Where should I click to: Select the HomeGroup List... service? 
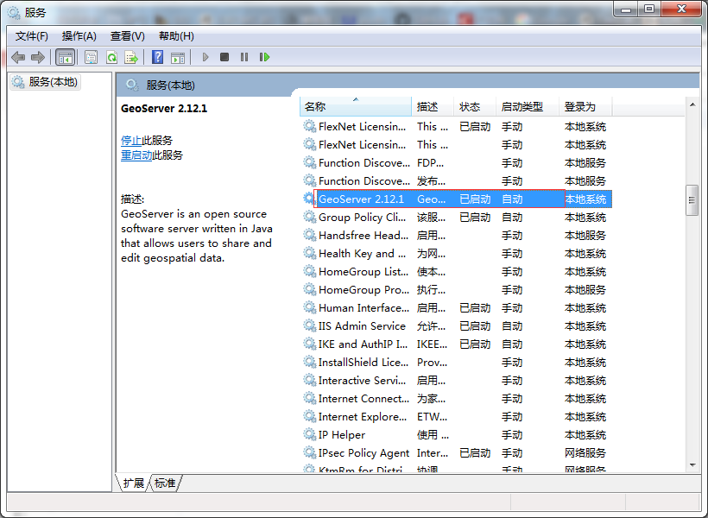(x=456, y=271)
